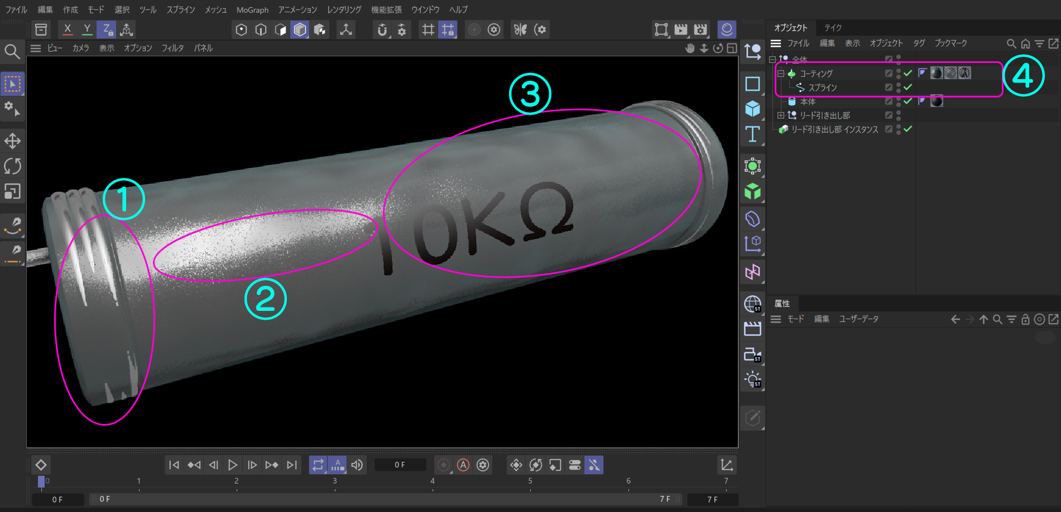This screenshot has width=1061, height=512.
Task: Toggle the loop playback button
Action: [318, 465]
